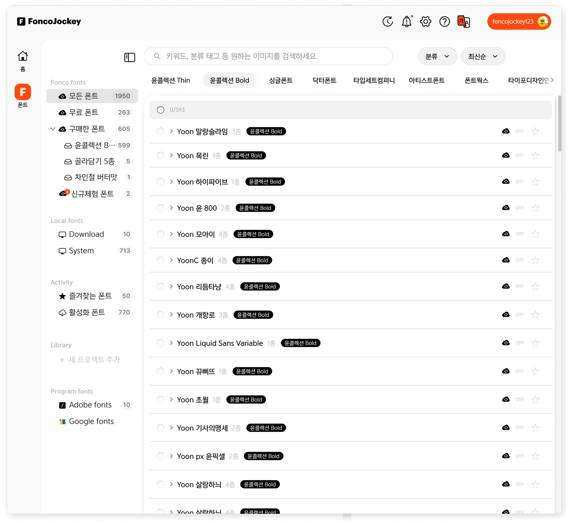Toggle select-all circle next to 0/593
Image resolution: width=571 pixels, height=524 pixels.
pyautogui.click(x=160, y=110)
